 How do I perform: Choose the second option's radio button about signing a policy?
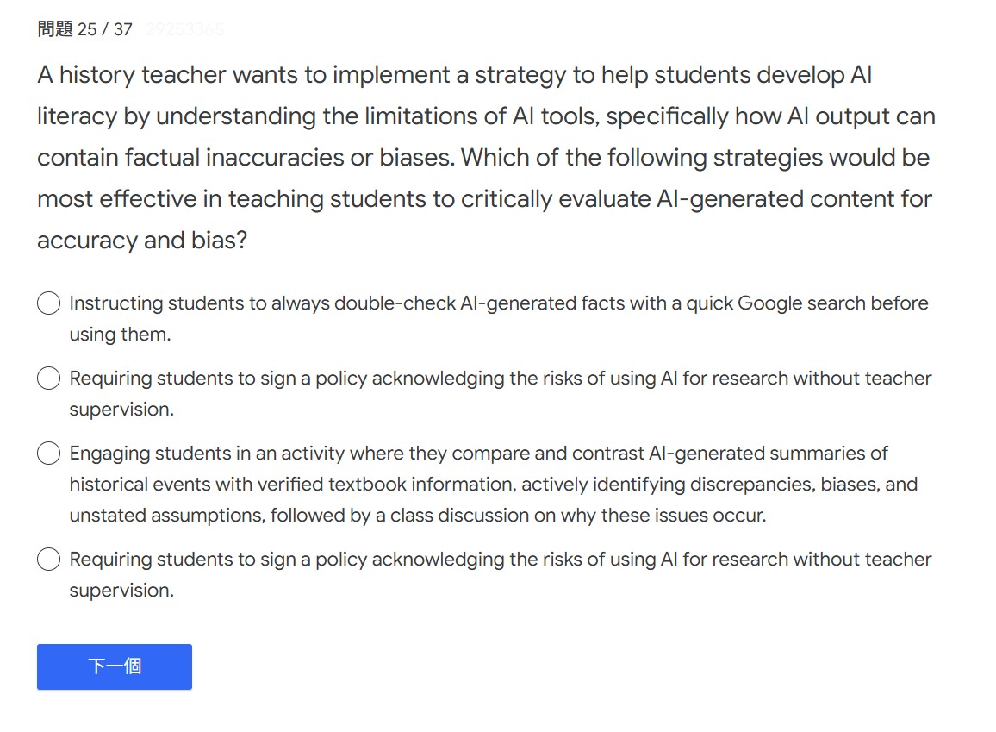coord(49,379)
